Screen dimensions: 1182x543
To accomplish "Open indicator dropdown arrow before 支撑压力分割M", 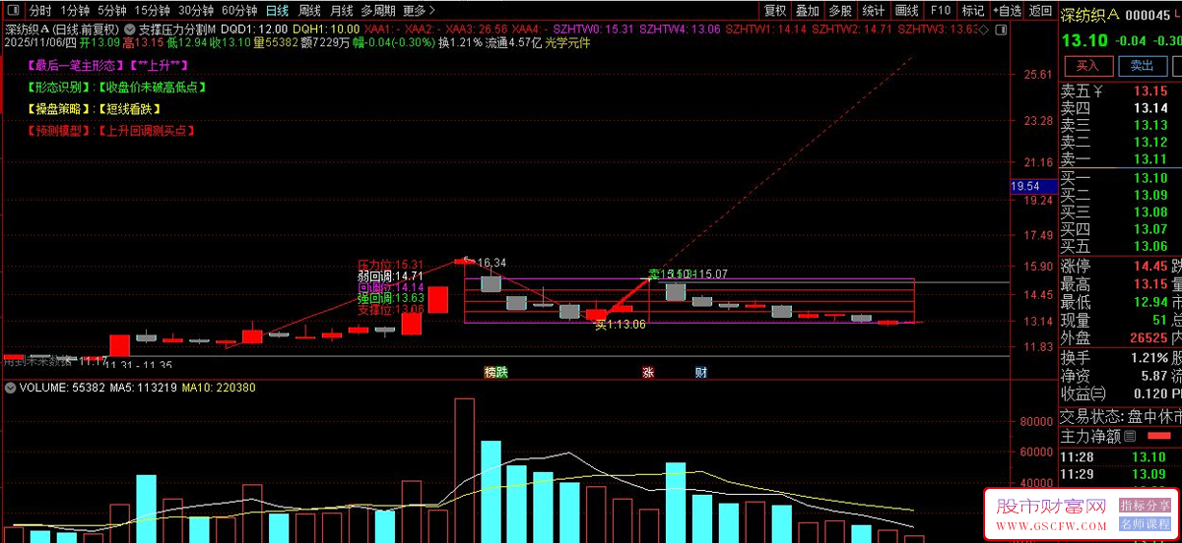I will click(x=129, y=30).
